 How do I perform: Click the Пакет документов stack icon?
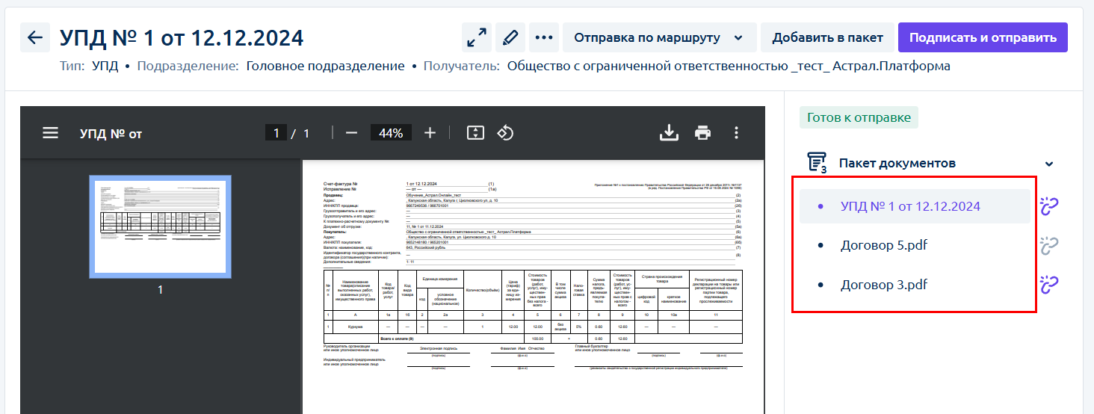pos(817,162)
